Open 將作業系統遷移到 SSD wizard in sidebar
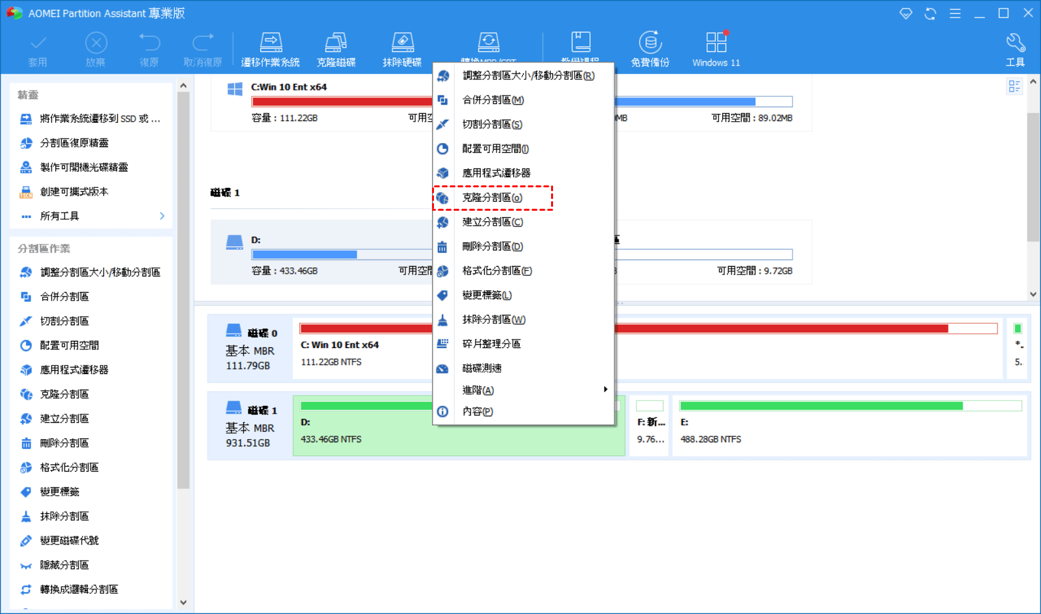This screenshot has width=1041, height=614. [91, 118]
